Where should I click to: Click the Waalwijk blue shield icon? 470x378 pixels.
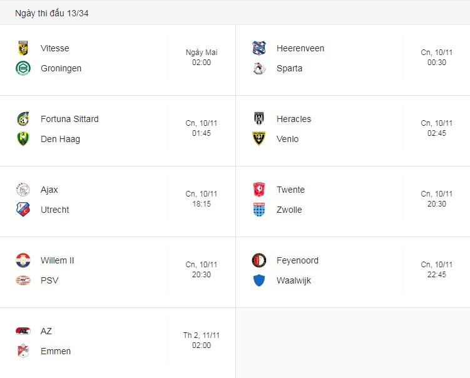pos(259,280)
